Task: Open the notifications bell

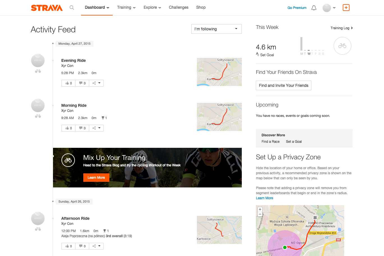Action: [x=314, y=8]
